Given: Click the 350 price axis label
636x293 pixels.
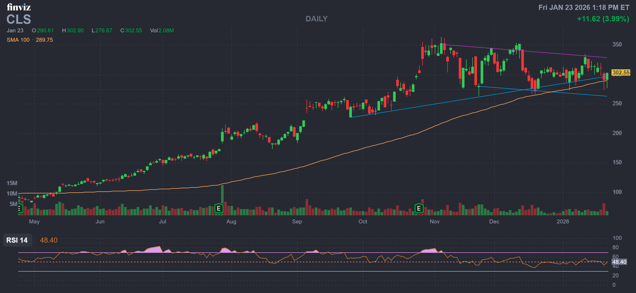Looking at the screenshot, I should tap(617, 45).
